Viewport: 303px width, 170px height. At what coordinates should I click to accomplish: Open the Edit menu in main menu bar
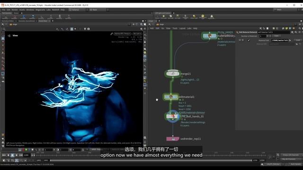(x=9, y=9)
